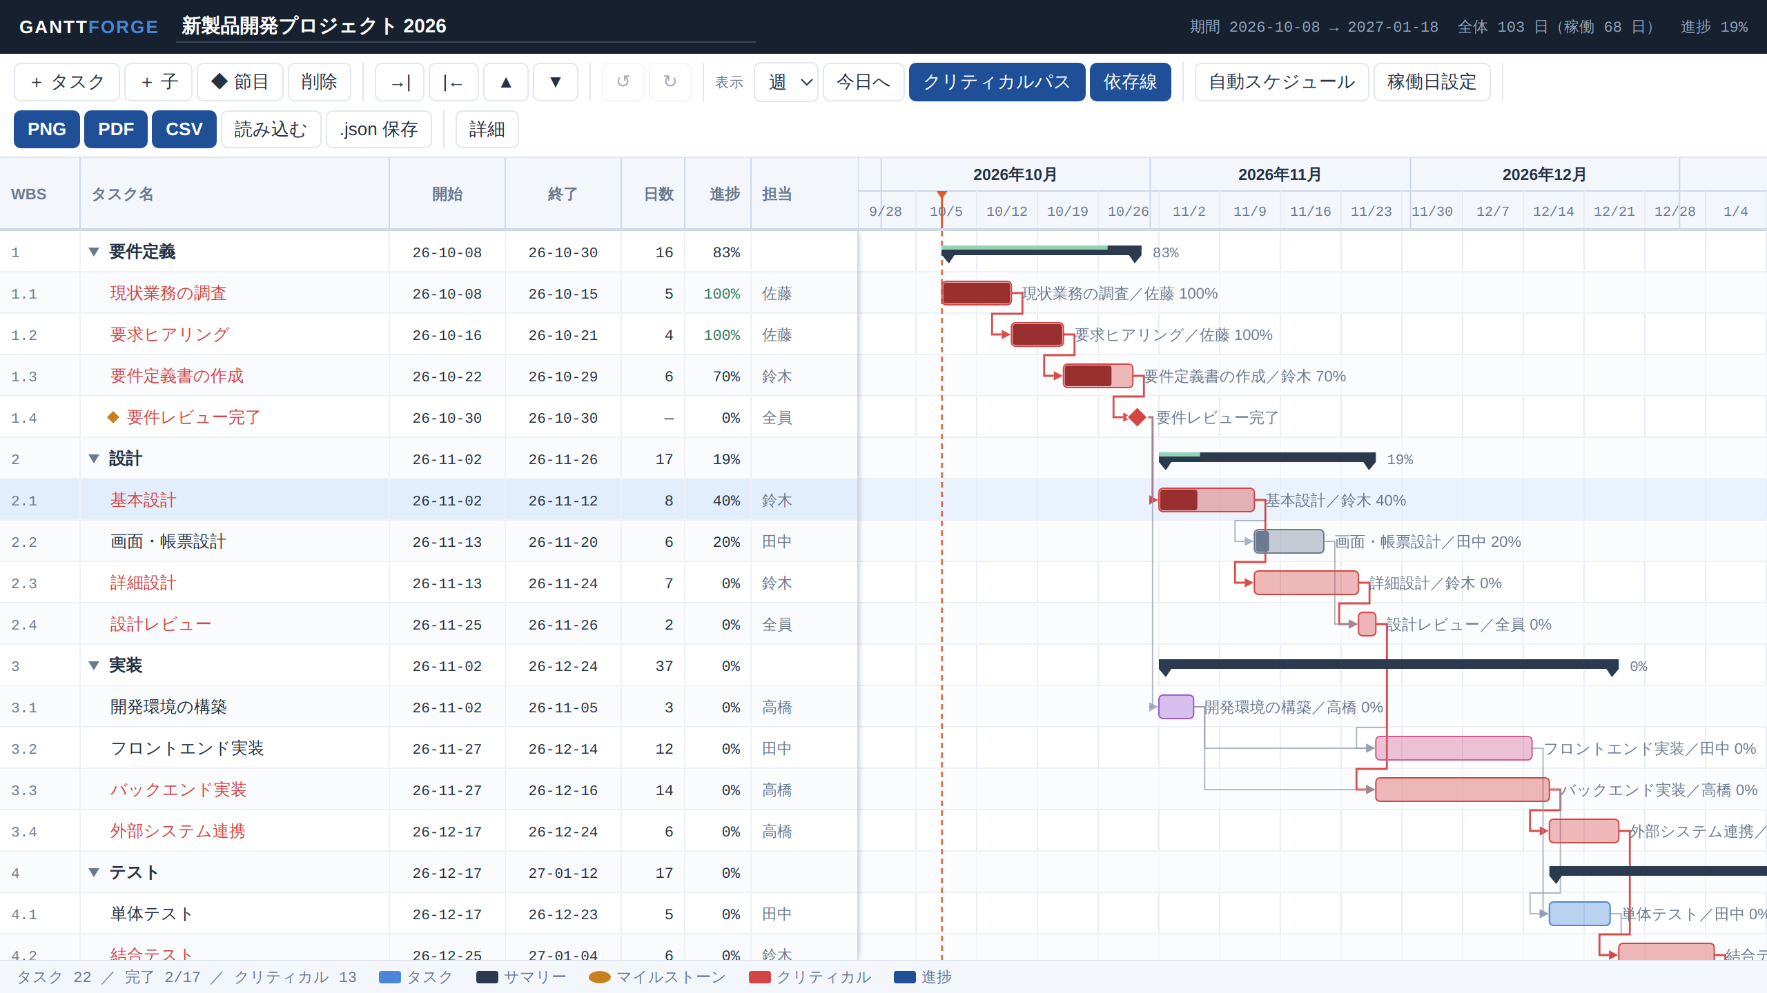Open 稼働日設定 settings
1767x993 pixels.
[1432, 82]
